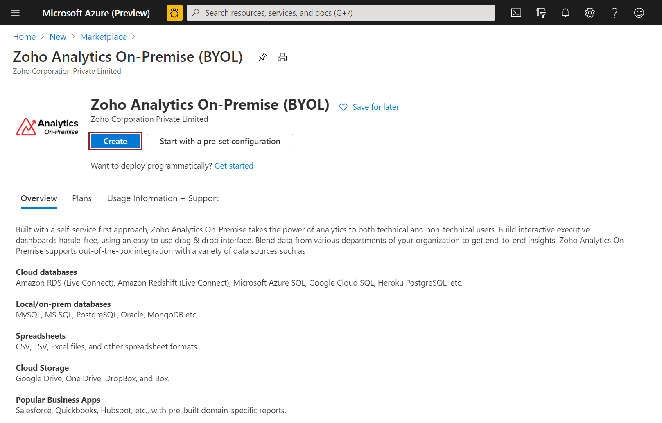Open the notifications bell
662x423 pixels.
coord(565,13)
